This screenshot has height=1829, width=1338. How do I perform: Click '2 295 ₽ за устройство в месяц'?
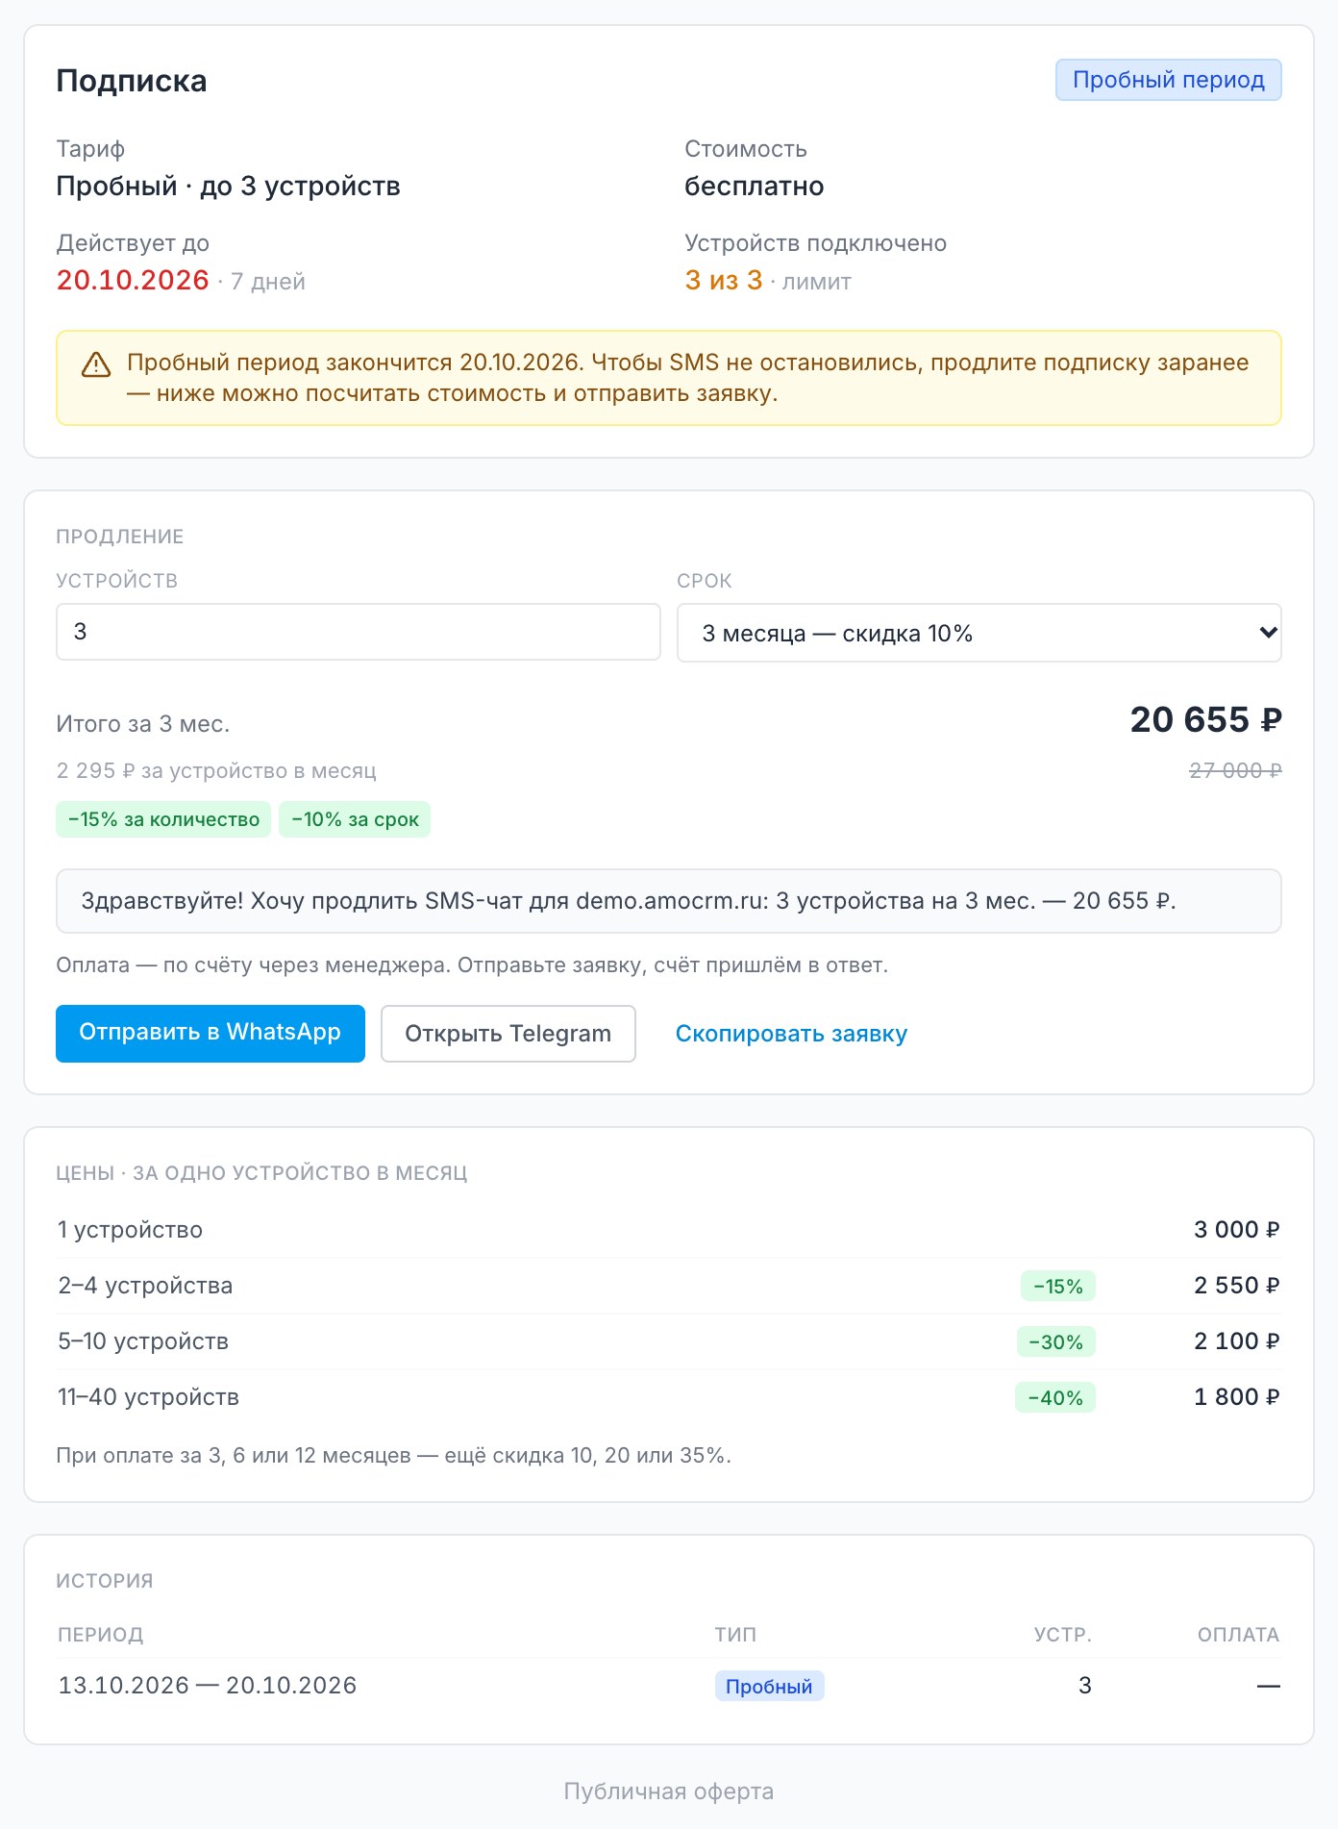click(216, 770)
